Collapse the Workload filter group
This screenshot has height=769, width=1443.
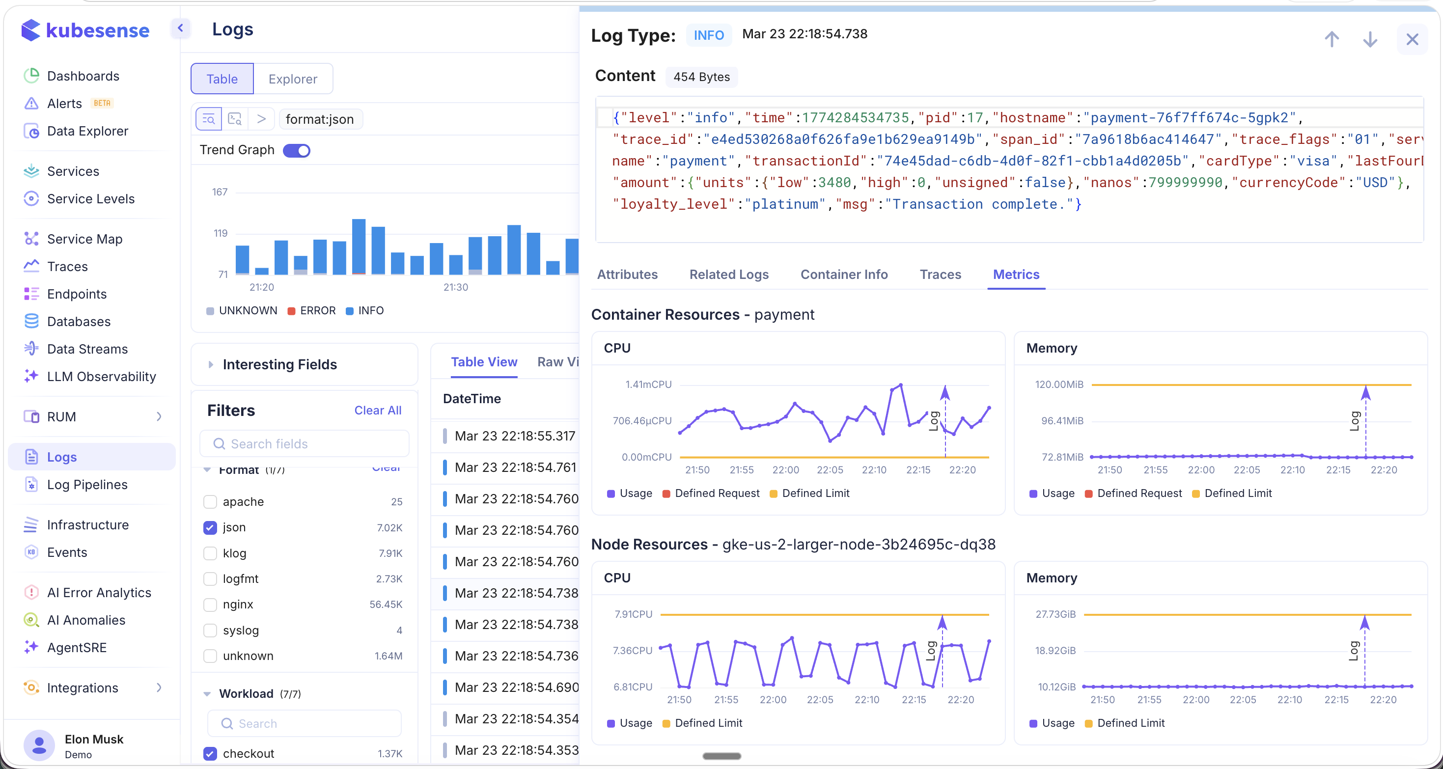[207, 693]
